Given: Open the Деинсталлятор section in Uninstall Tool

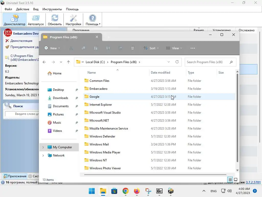Looking at the screenshot, I should pyautogui.click(x=15, y=20).
